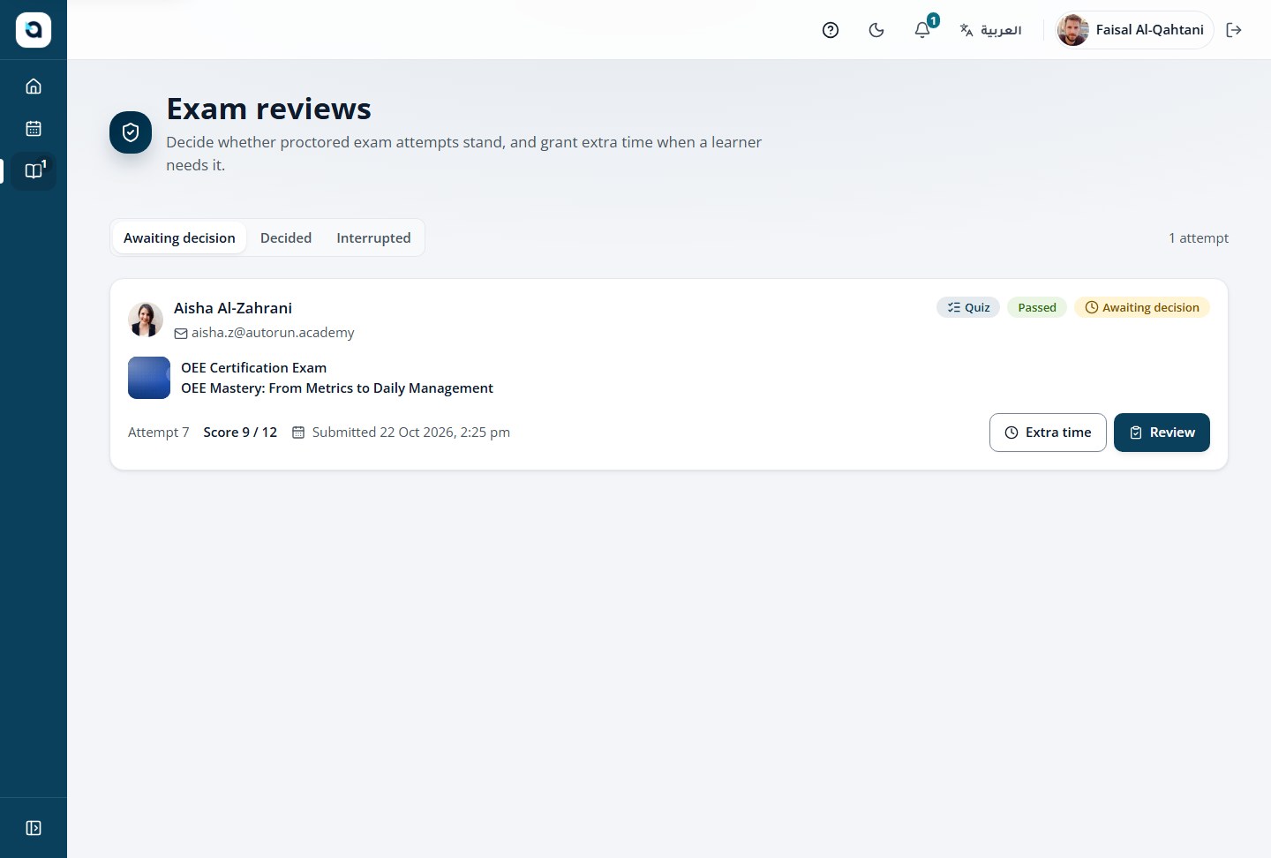Collapse the sidebar panel toggle

34,828
